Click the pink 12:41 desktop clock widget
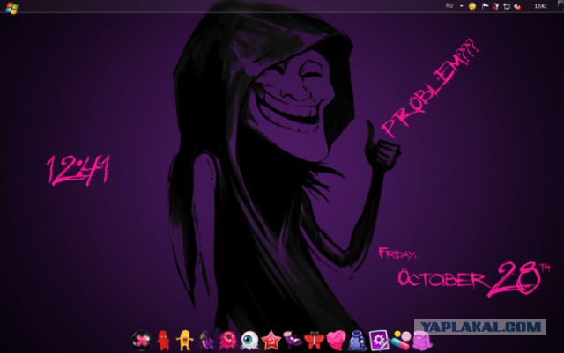This screenshot has height=353, width=564. 78,171
